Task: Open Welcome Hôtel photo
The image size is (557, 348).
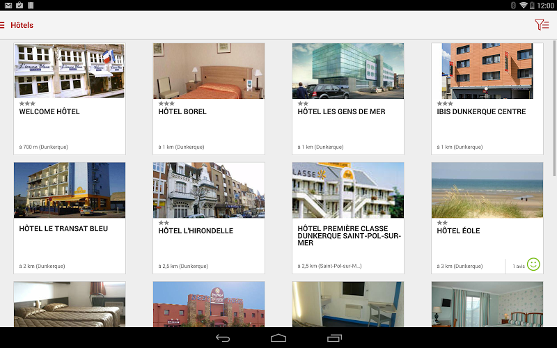Action: (x=70, y=71)
